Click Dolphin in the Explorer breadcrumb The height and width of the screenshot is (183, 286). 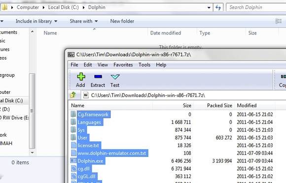(97, 7)
